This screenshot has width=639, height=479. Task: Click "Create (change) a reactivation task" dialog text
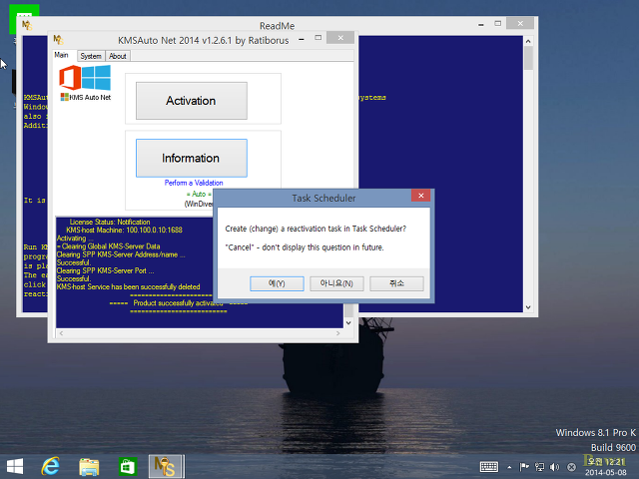316,229
